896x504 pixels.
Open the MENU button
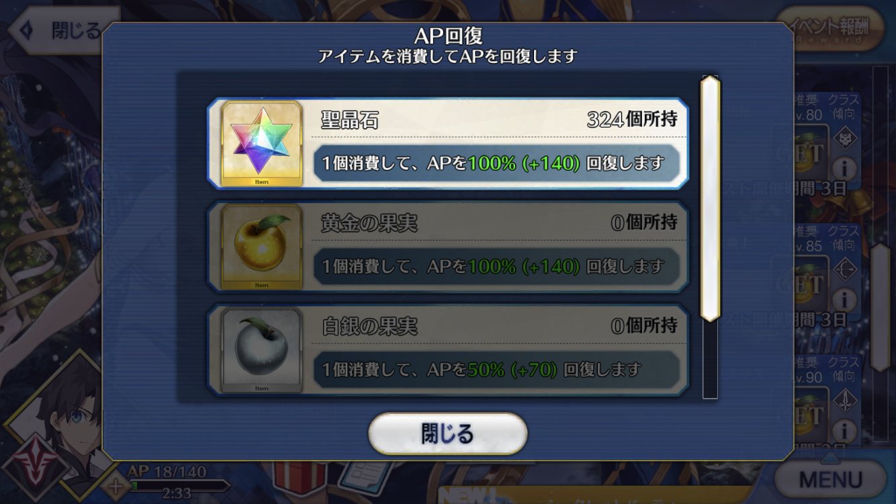[x=830, y=479]
